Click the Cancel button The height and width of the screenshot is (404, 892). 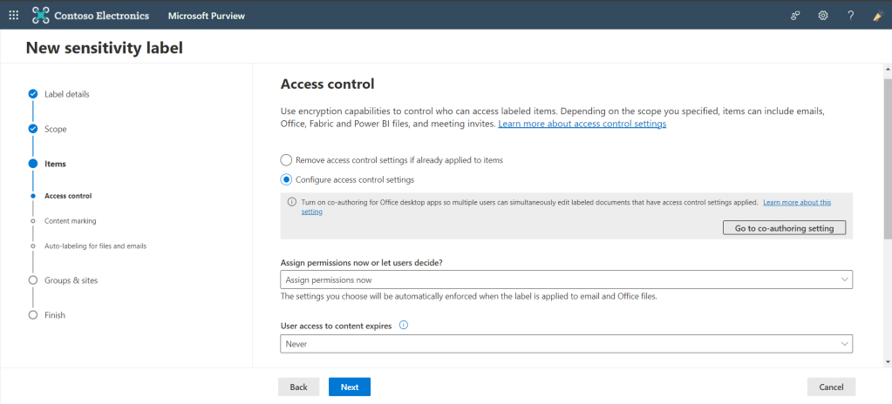coord(831,387)
